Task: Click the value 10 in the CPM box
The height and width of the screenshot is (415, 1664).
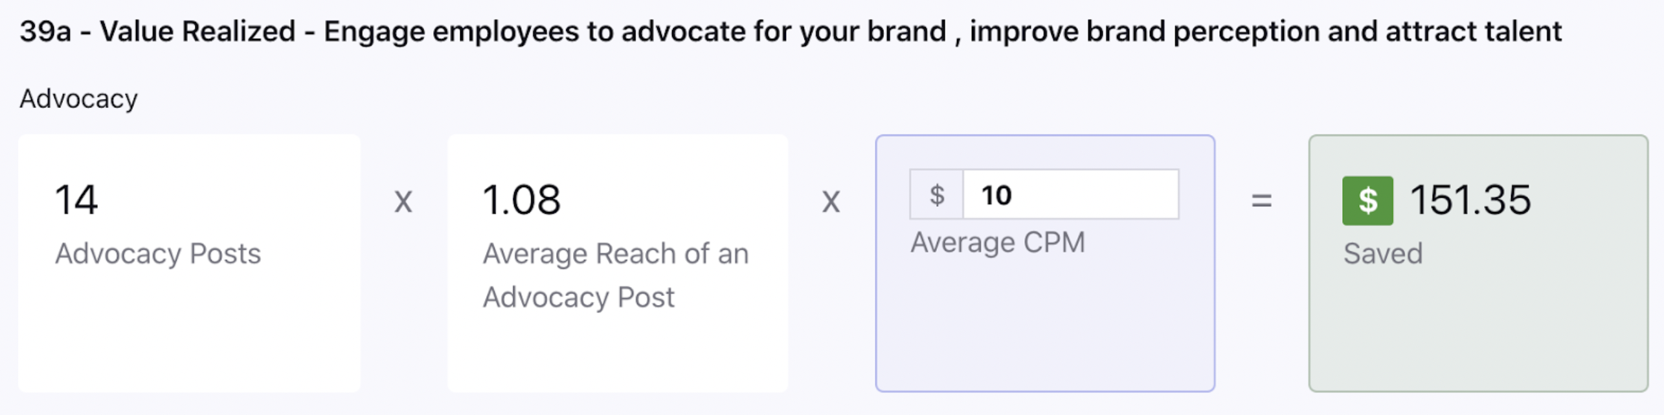Action: 996,195
